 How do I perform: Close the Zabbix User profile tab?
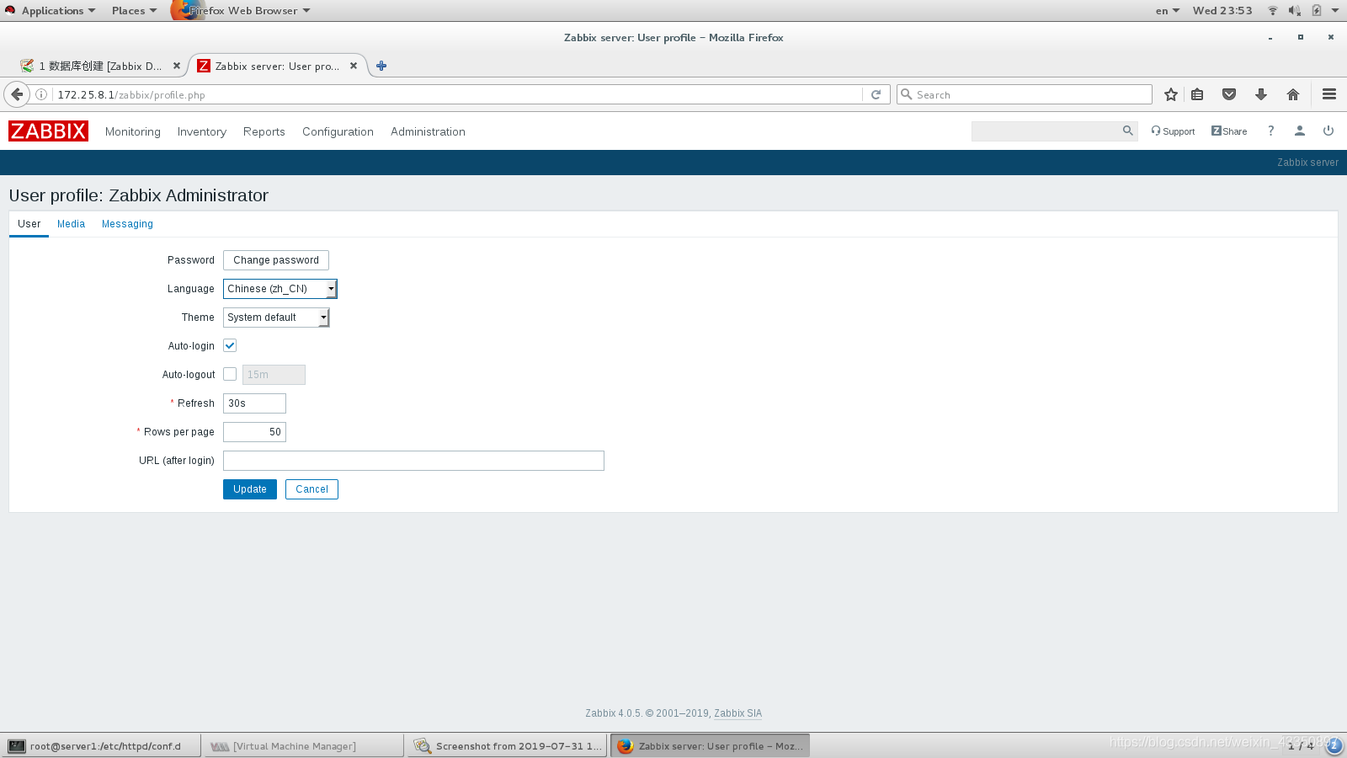click(x=354, y=66)
